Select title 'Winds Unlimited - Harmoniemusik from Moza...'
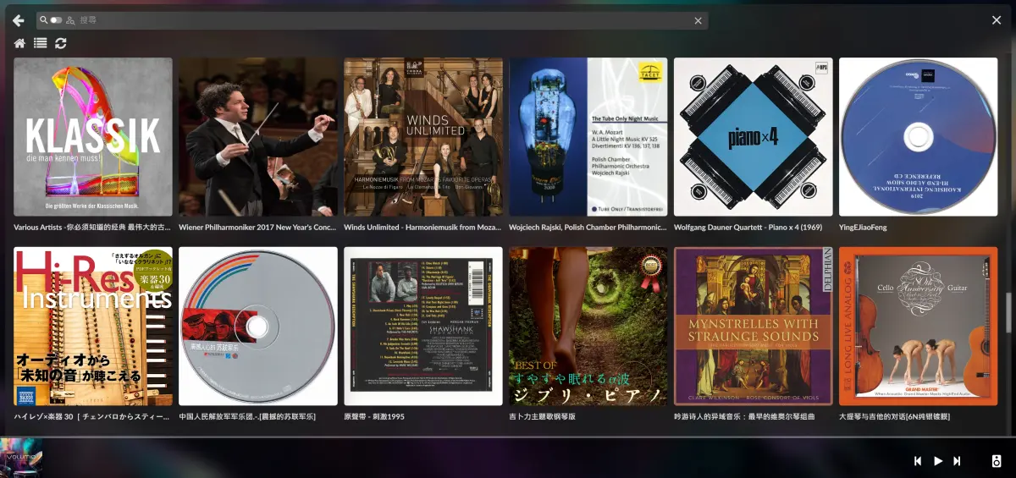The height and width of the screenshot is (478, 1016). click(422, 228)
